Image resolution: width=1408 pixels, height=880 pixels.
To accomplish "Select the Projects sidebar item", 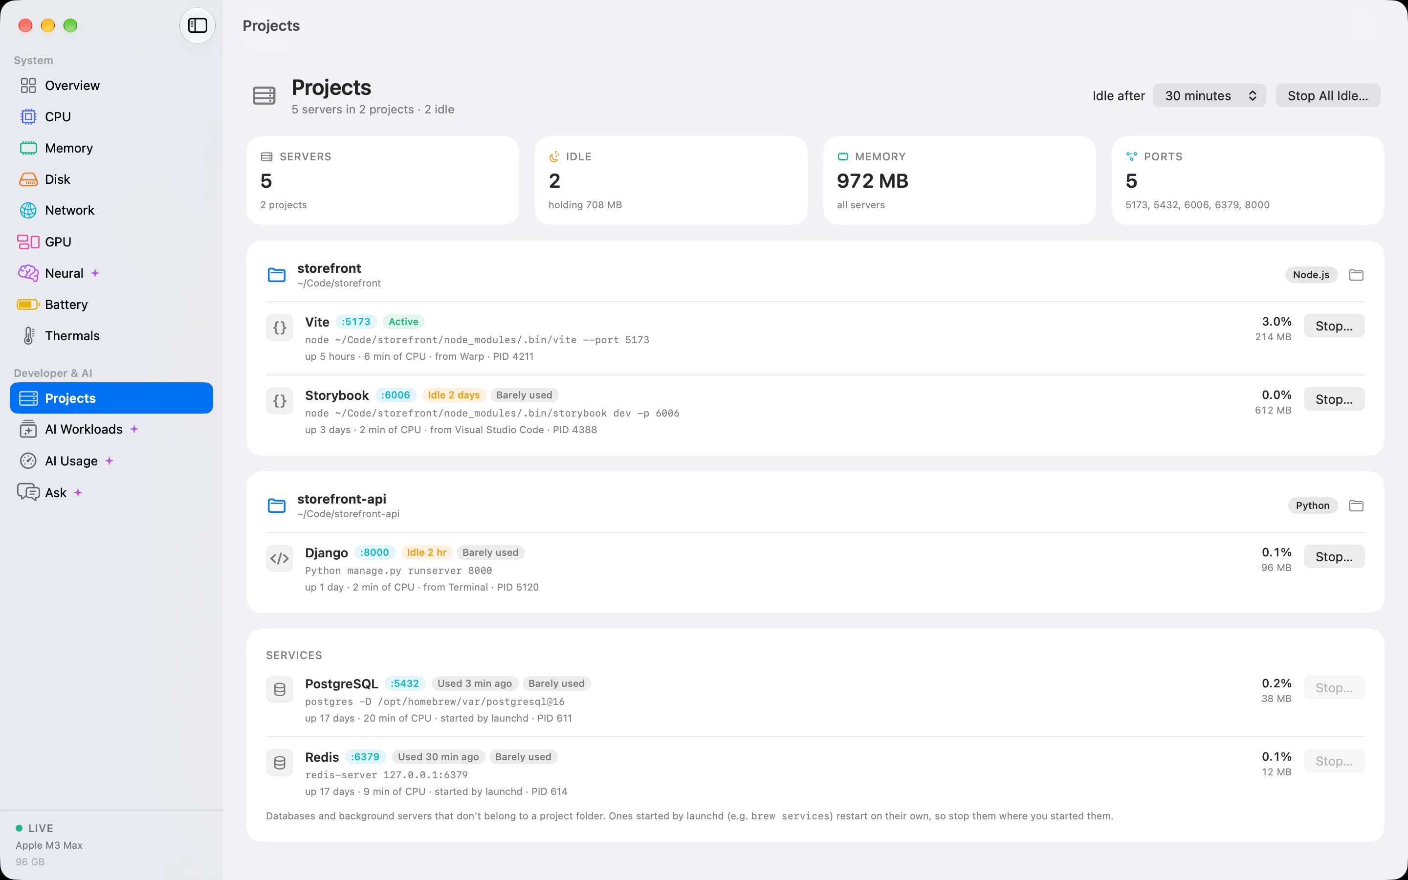I will click(x=111, y=398).
